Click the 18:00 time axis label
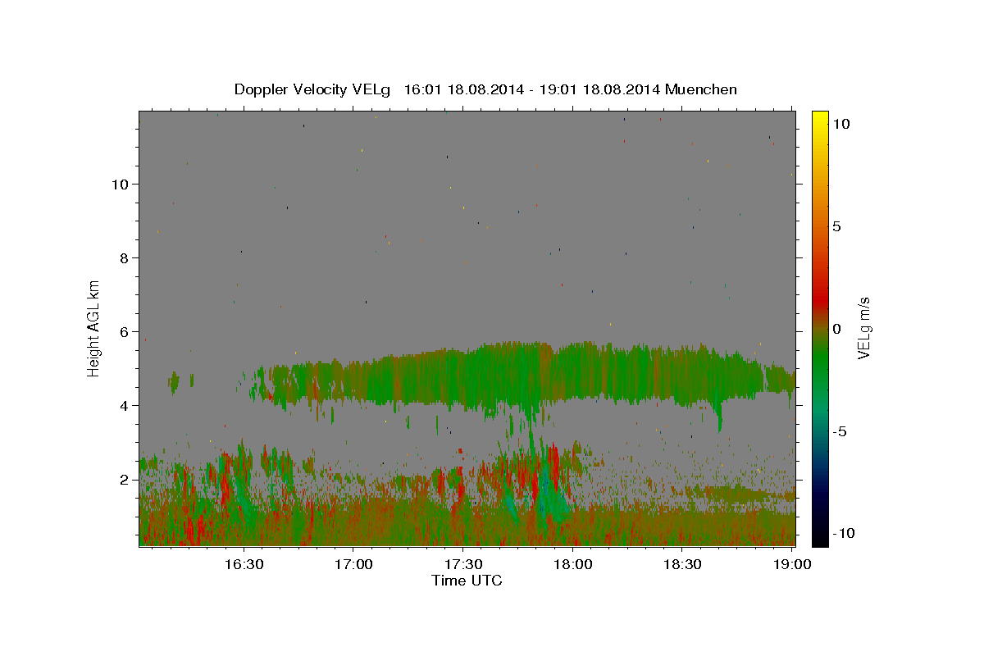The height and width of the screenshot is (656, 984). (572, 564)
